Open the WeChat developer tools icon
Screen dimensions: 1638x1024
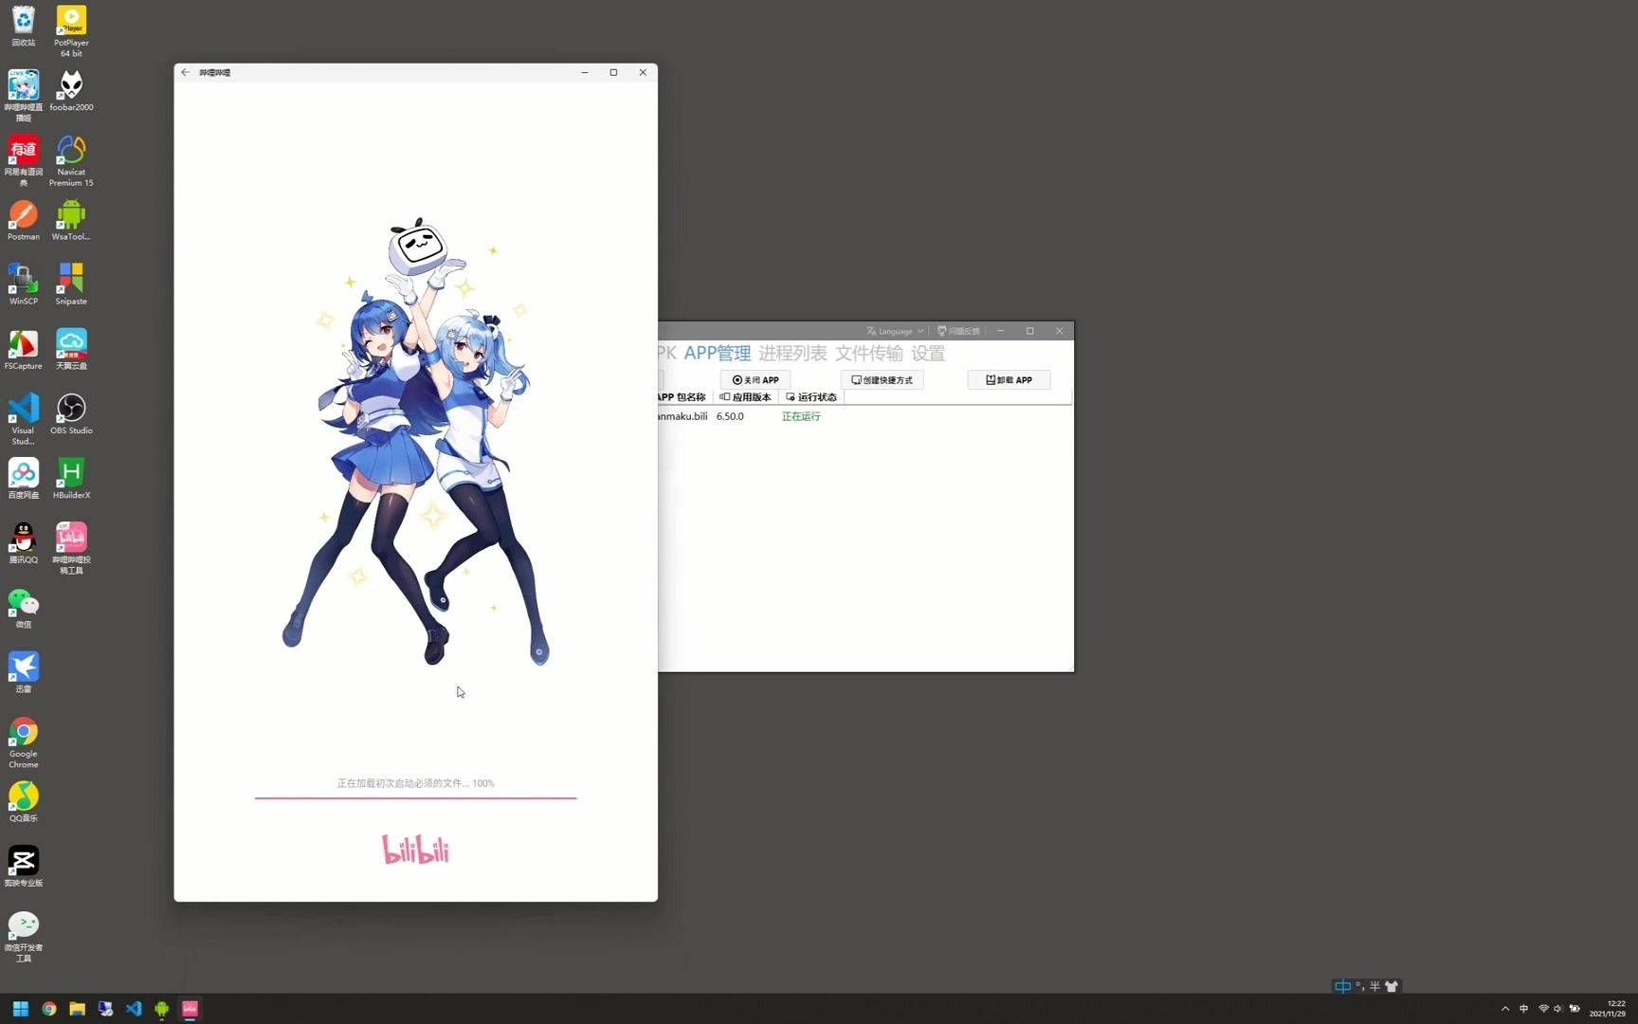pos(24,937)
